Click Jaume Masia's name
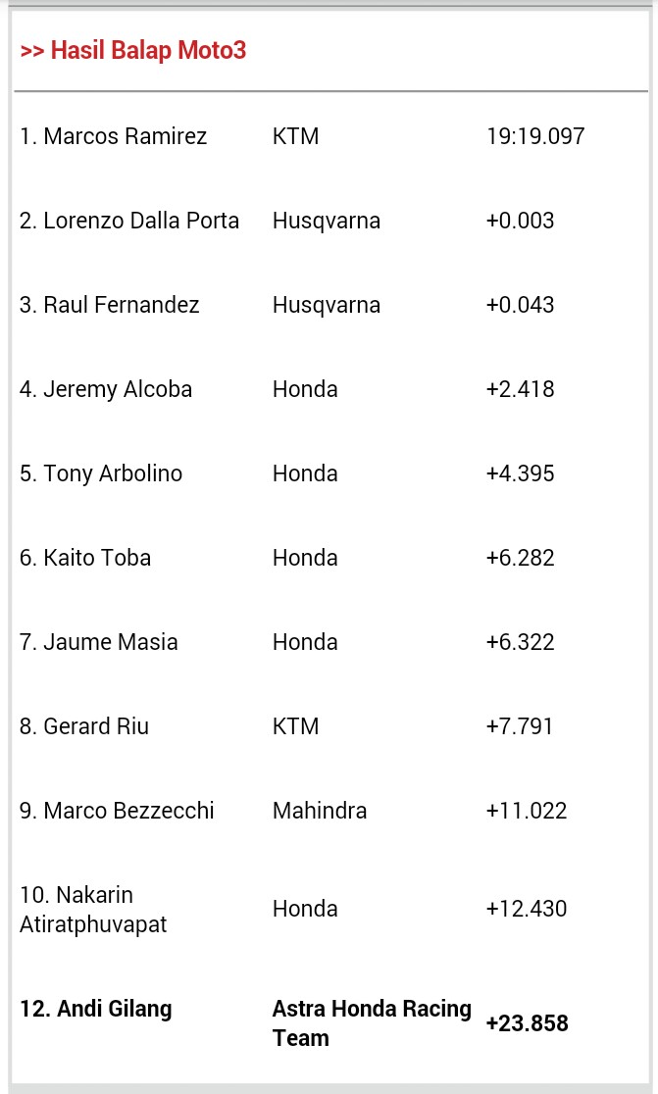The width and height of the screenshot is (658, 1094). (x=99, y=642)
